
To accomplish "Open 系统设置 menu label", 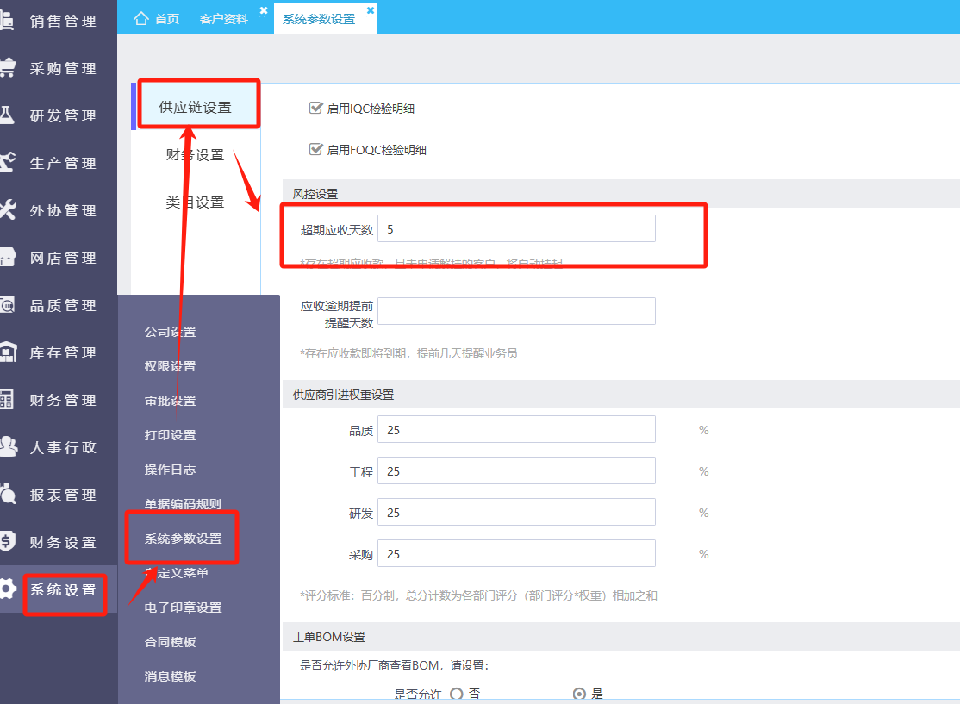I will pos(63,589).
